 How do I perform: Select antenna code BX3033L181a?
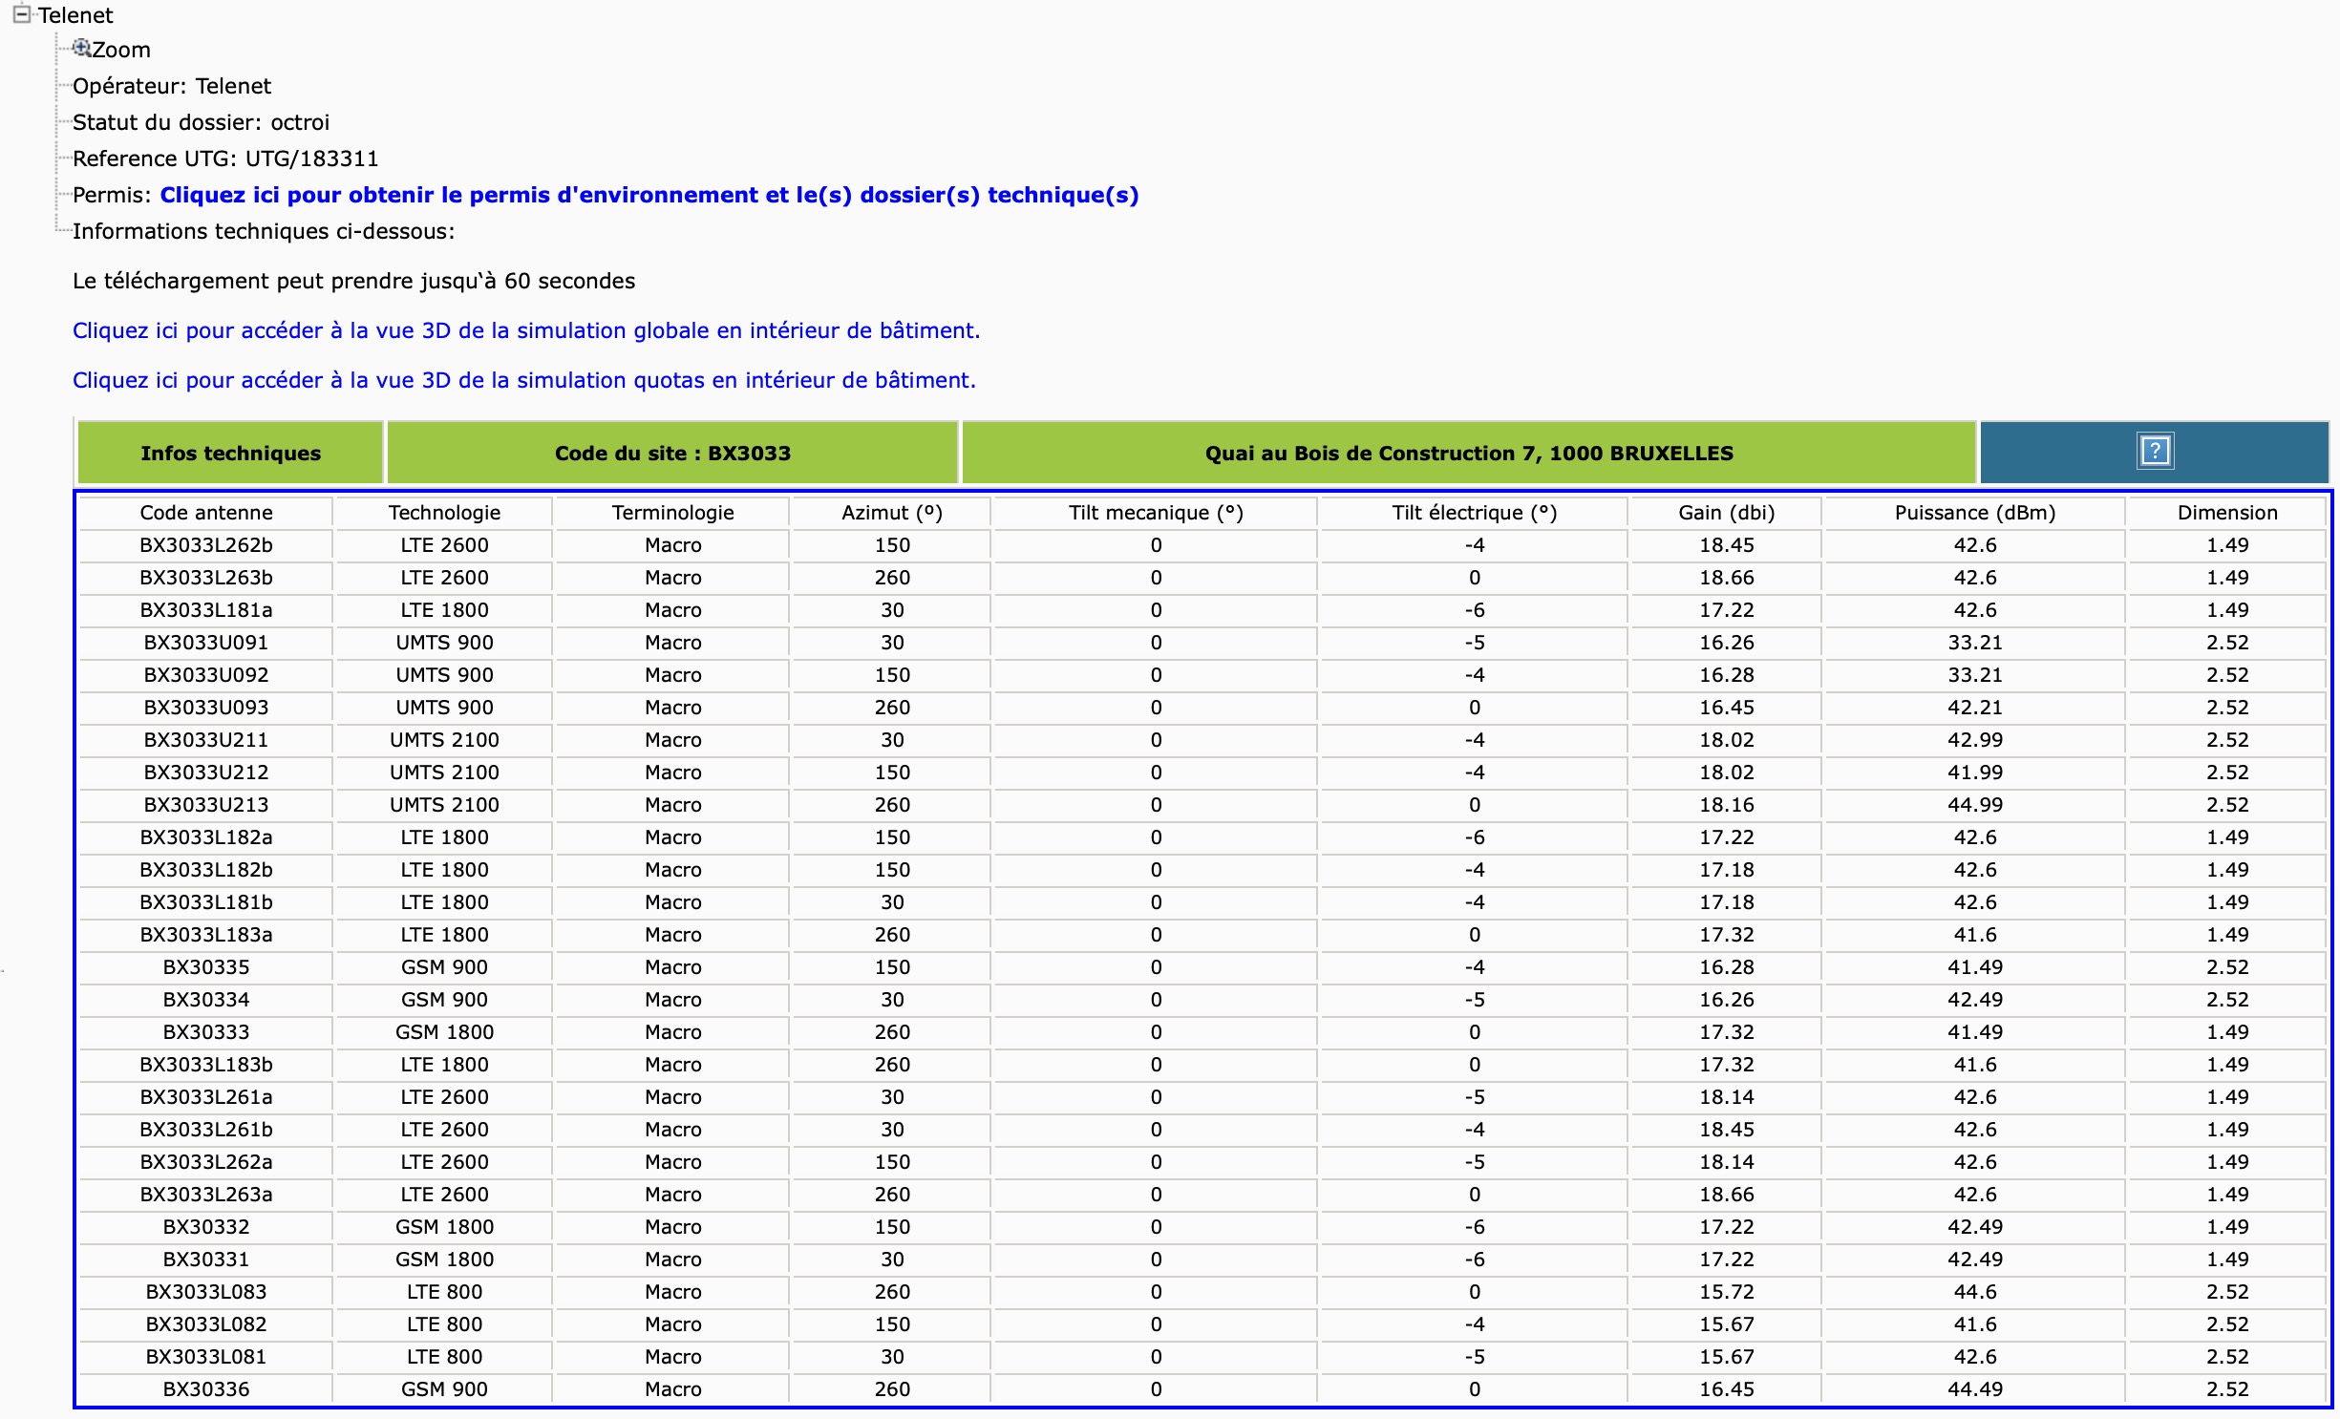(x=206, y=610)
